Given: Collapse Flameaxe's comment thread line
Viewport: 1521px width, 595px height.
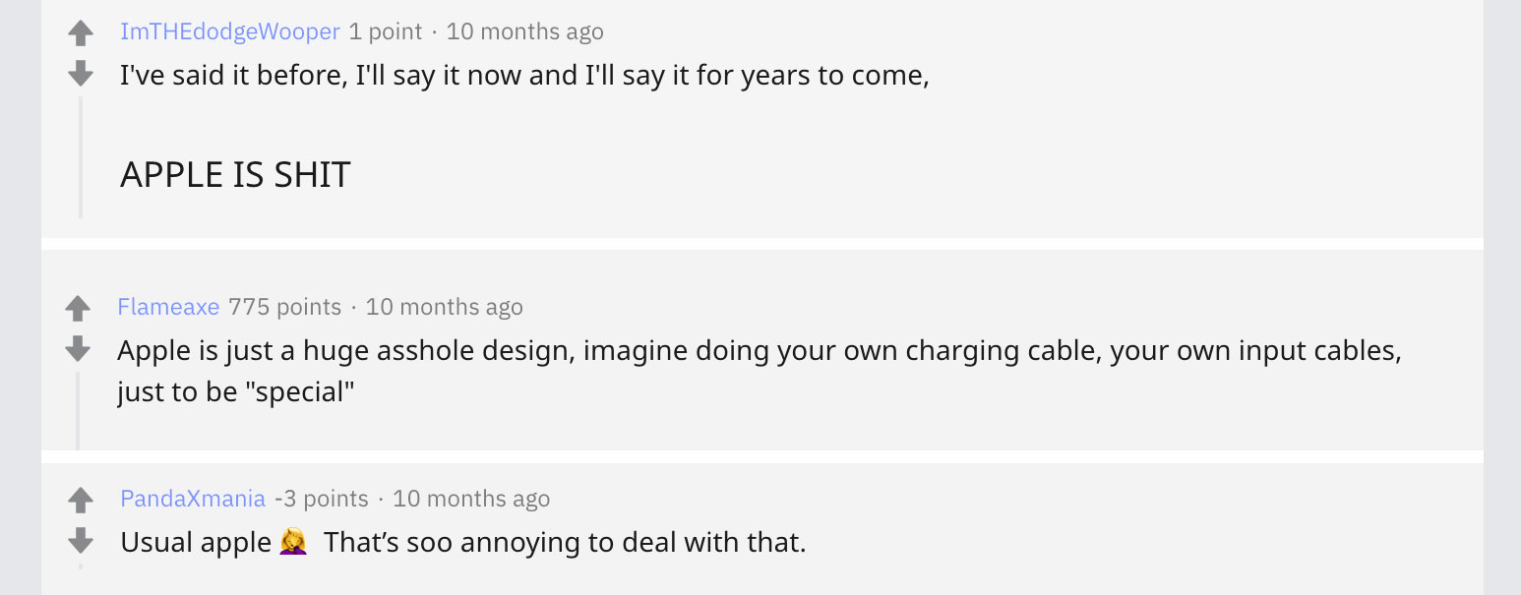Looking at the screenshot, I should pos(78,411).
